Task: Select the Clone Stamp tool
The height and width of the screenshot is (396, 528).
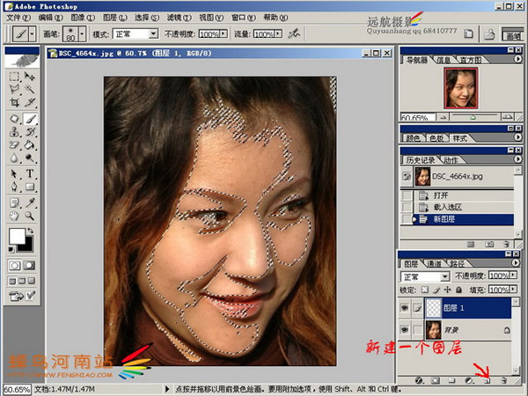Action: pos(14,131)
